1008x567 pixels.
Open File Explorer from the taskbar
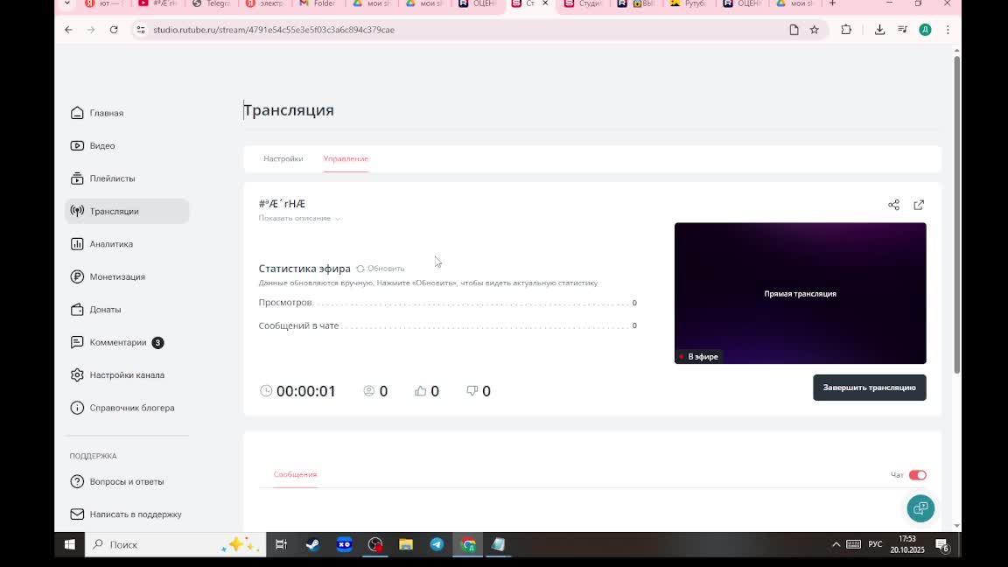click(406, 544)
